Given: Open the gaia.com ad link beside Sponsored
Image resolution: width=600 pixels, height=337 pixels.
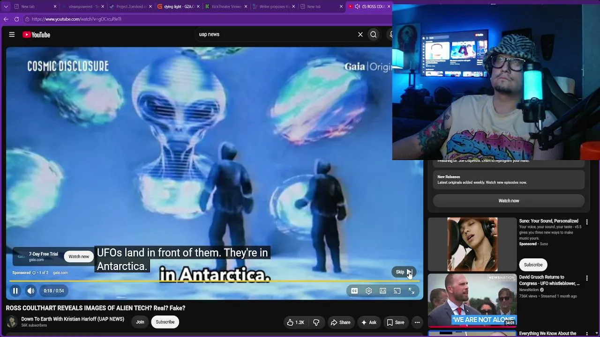Looking at the screenshot, I should [60, 272].
